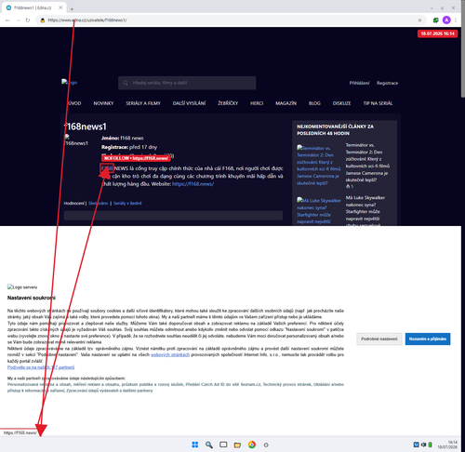Go back with the browser back arrow
This screenshot has height=452, width=465.
click(x=7, y=20)
